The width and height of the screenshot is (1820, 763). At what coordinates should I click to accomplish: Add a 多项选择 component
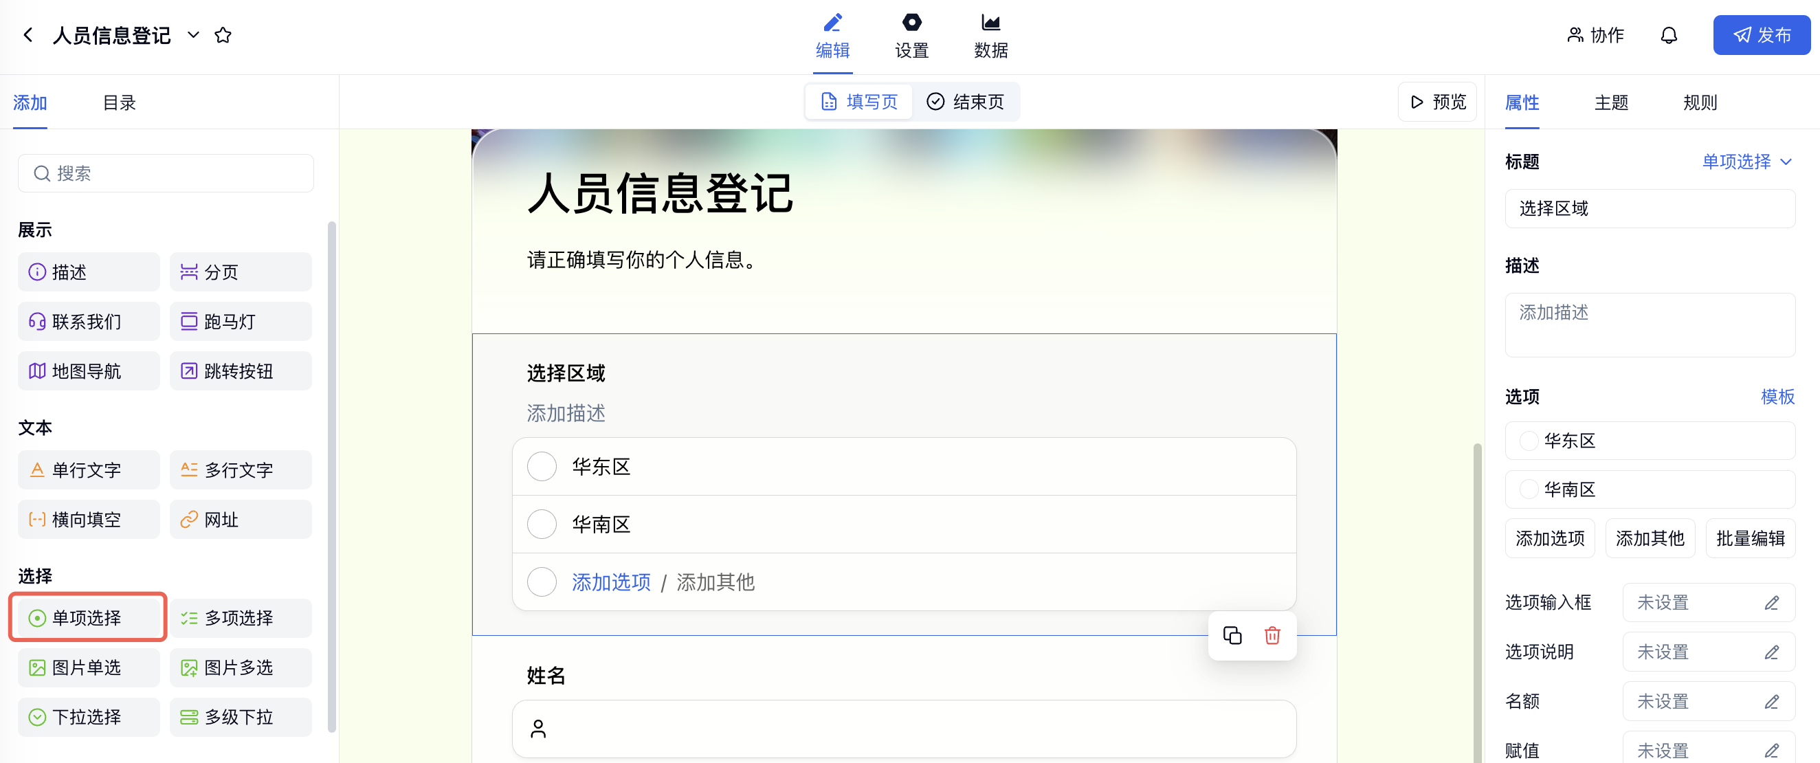(241, 618)
